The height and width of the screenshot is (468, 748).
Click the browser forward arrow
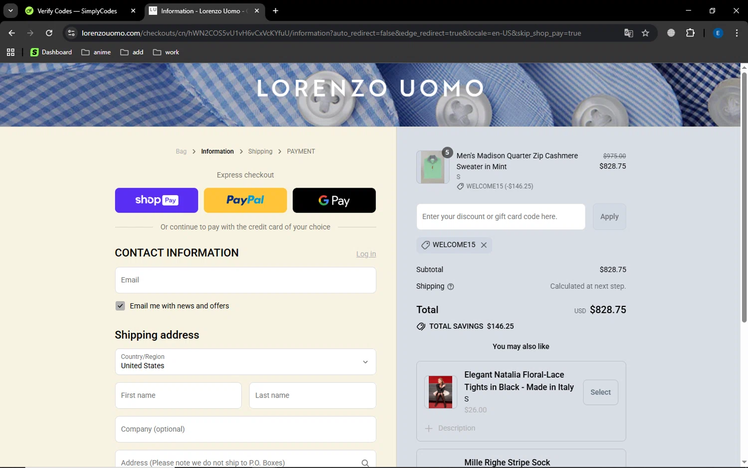(x=30, y=33)
